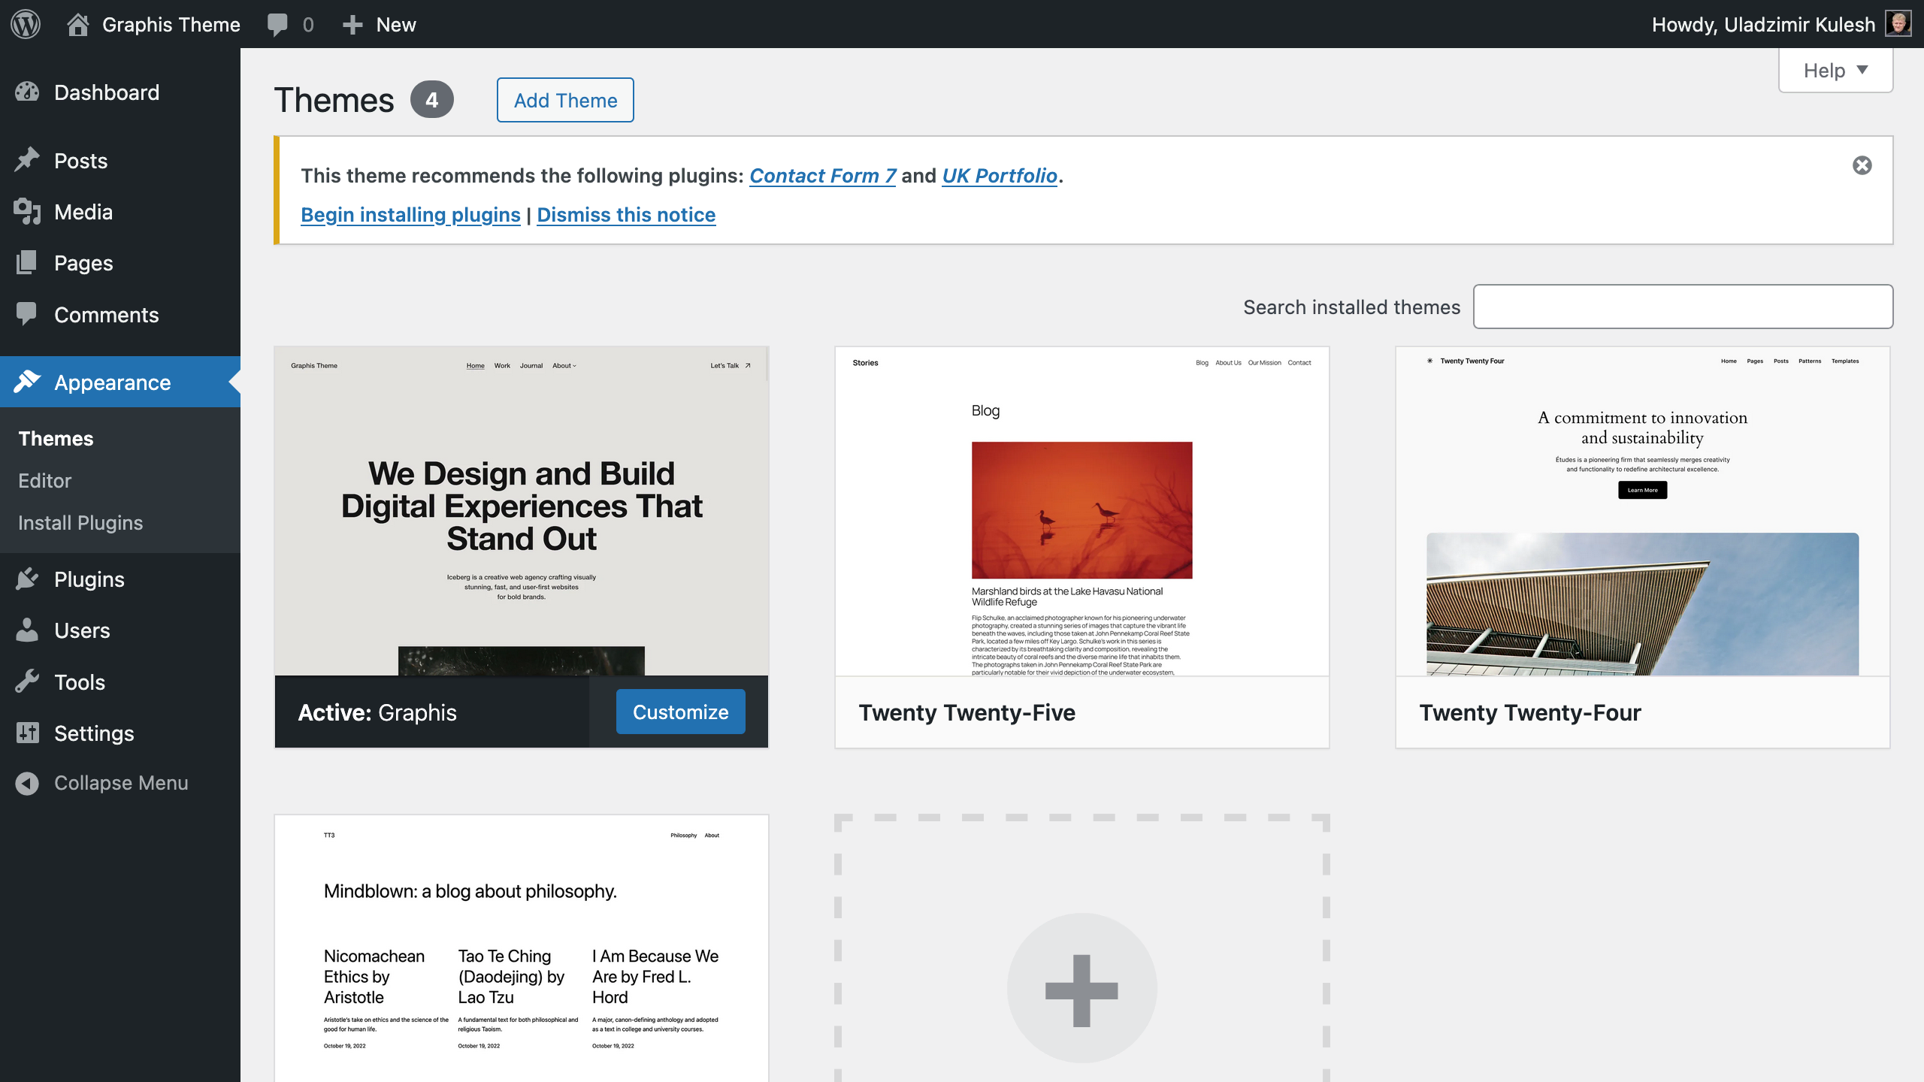Open the New content menu
The height and width of the screenshot is (1082, 1924).
(380, 24)
